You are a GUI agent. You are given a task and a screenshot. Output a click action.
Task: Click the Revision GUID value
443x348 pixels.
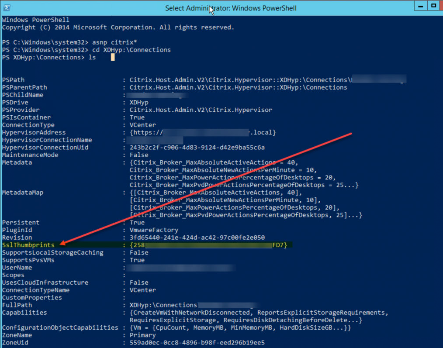[x=197, y=238]
